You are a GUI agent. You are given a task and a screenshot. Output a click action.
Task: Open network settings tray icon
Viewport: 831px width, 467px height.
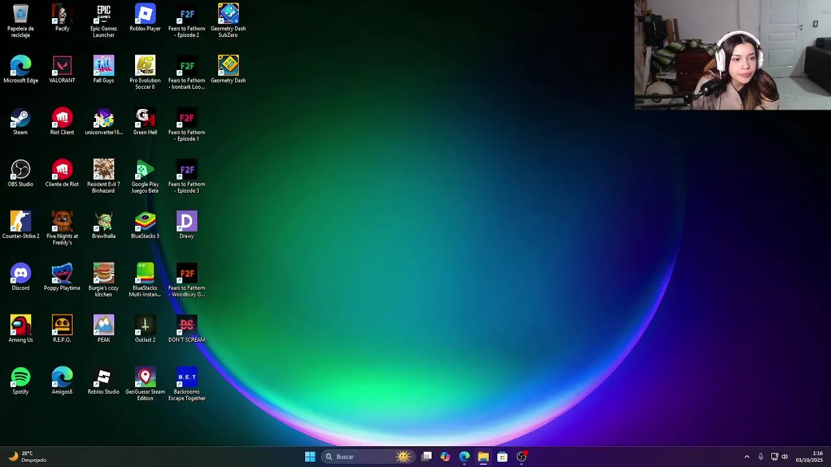point(775,457)
